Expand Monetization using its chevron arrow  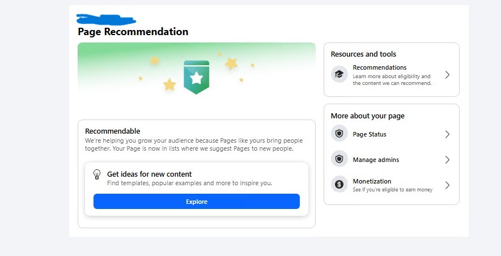tap(447, 185)
